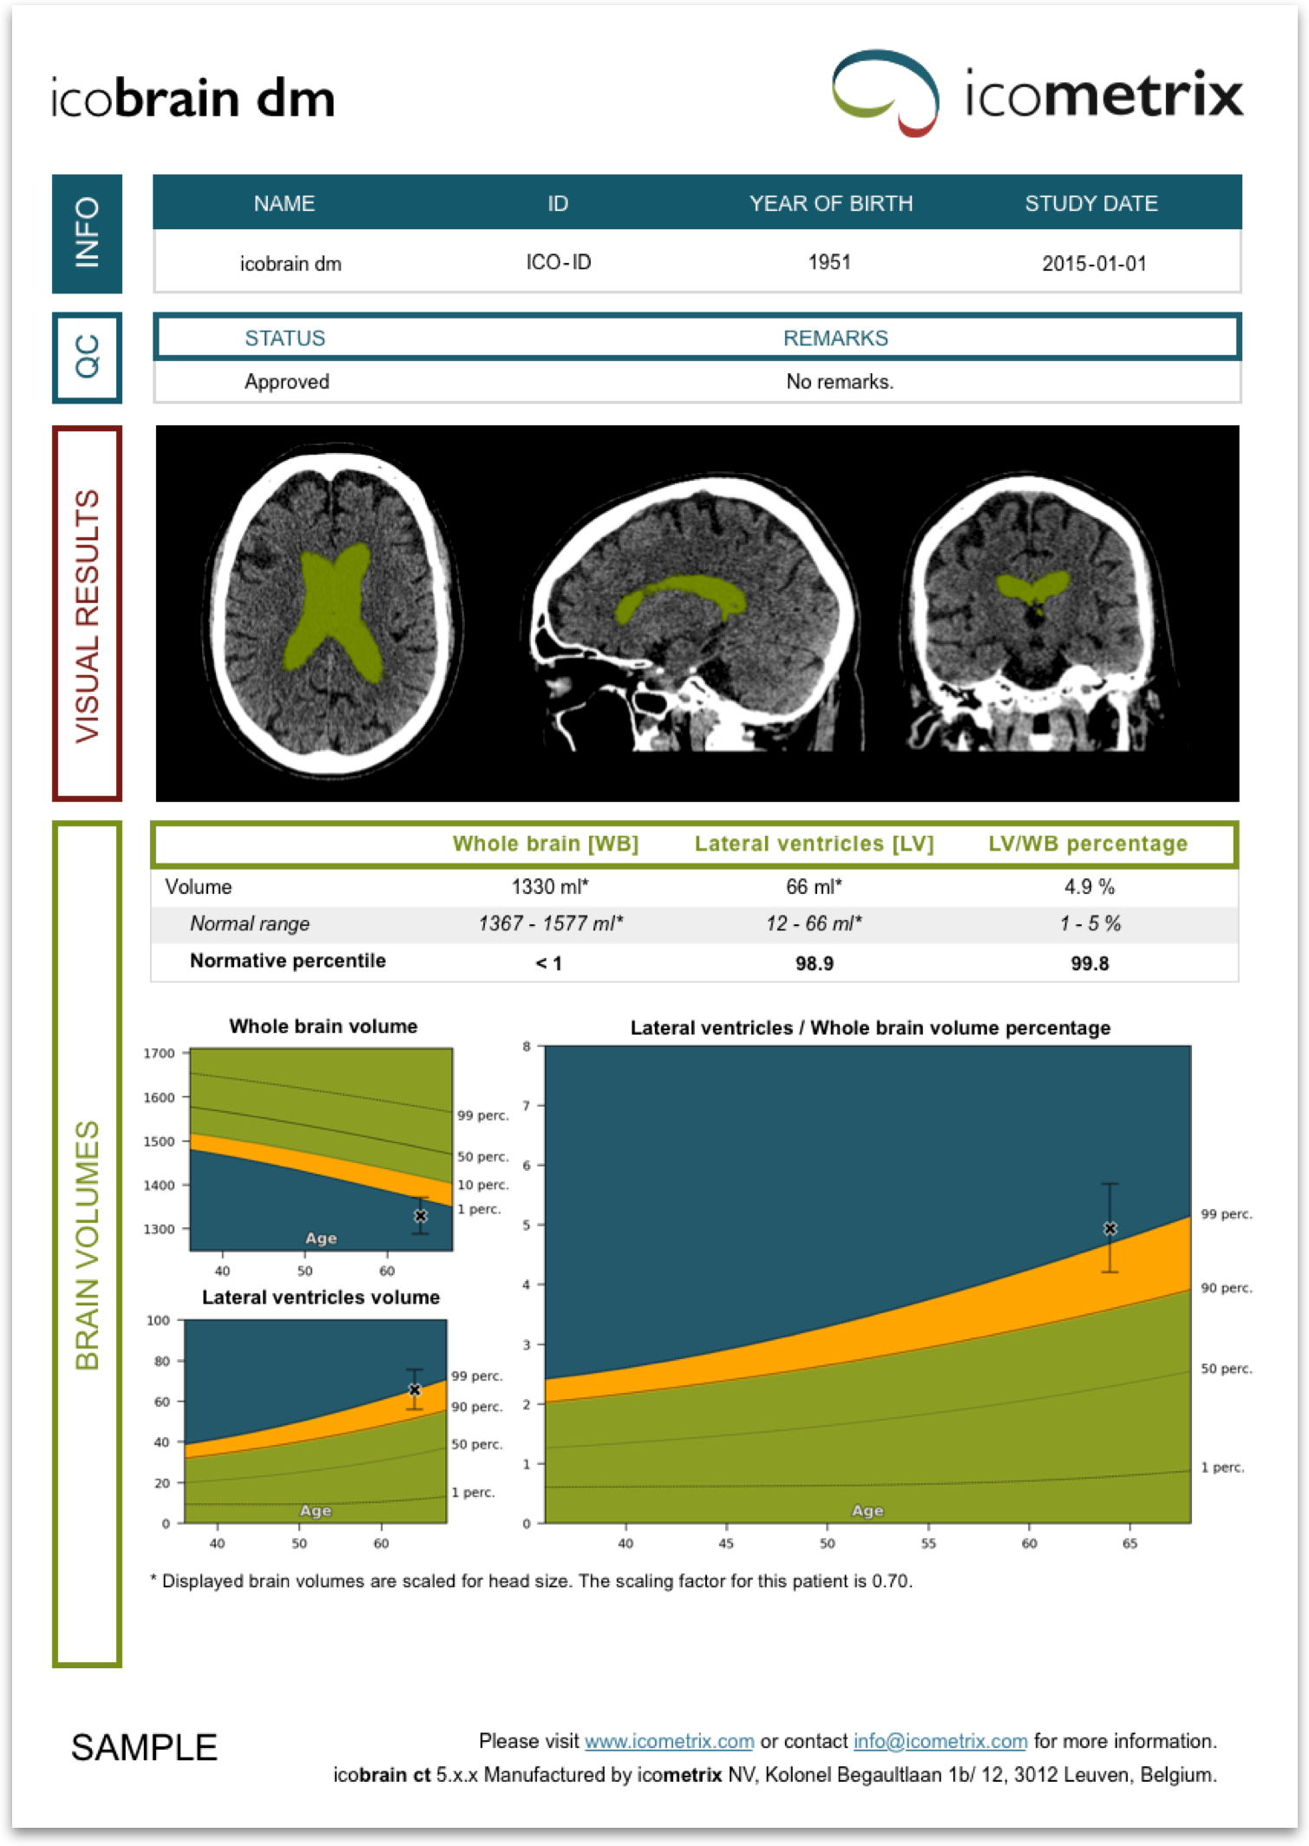The image size is (1309, 1846).
Task: Click the 'Normal range' row label
Action: point(250,923)
